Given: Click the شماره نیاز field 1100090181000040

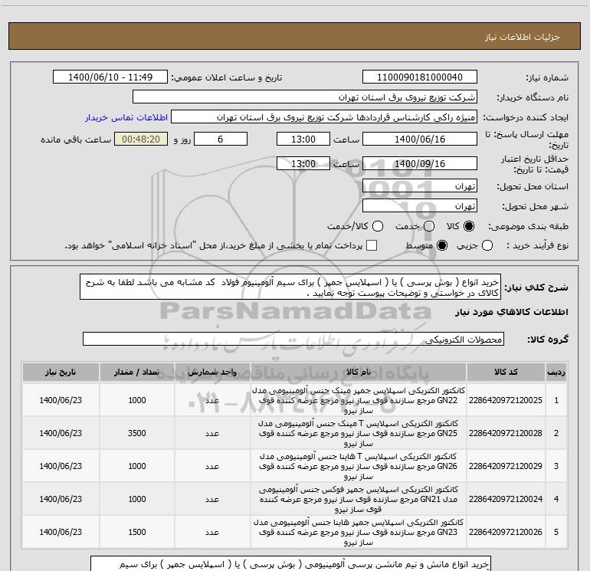Looking at the screenshot, I should [420, 77].
